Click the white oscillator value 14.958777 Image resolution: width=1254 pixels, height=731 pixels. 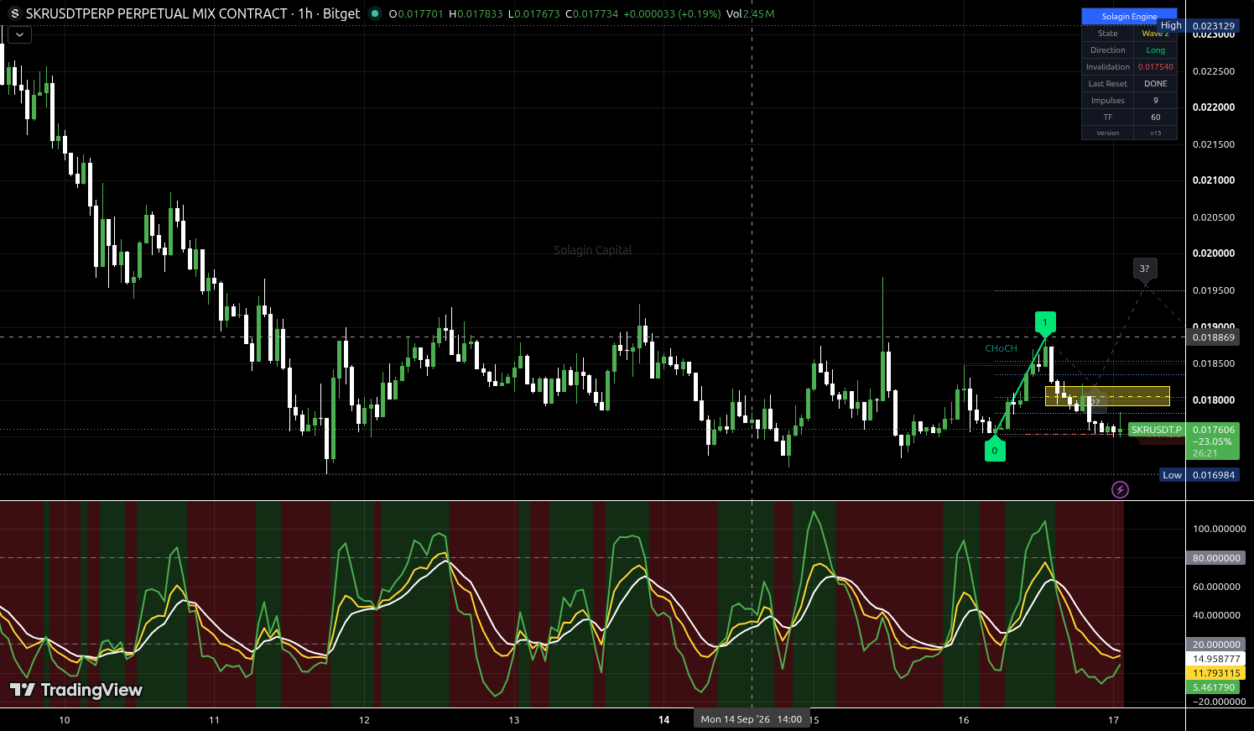(1216, 659)
